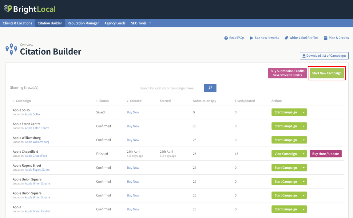Click the 'Submission Qty' column header
The width and height of the screenshot is (353, 218).
coord(204,101)
